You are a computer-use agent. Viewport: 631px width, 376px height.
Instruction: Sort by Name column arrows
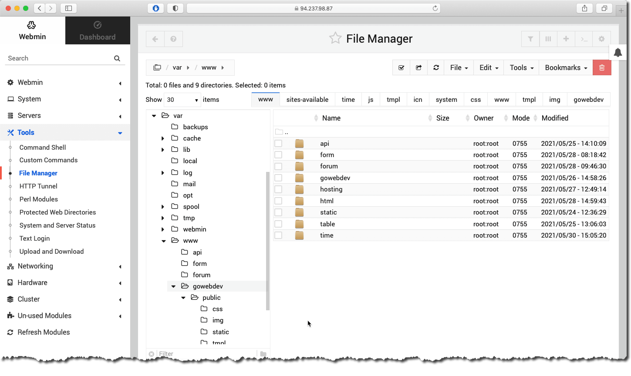(316, 118)
